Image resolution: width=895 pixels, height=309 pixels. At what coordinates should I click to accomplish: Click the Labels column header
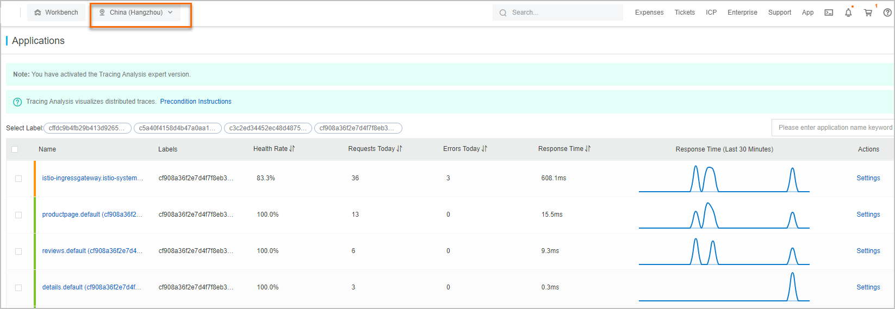167,149
